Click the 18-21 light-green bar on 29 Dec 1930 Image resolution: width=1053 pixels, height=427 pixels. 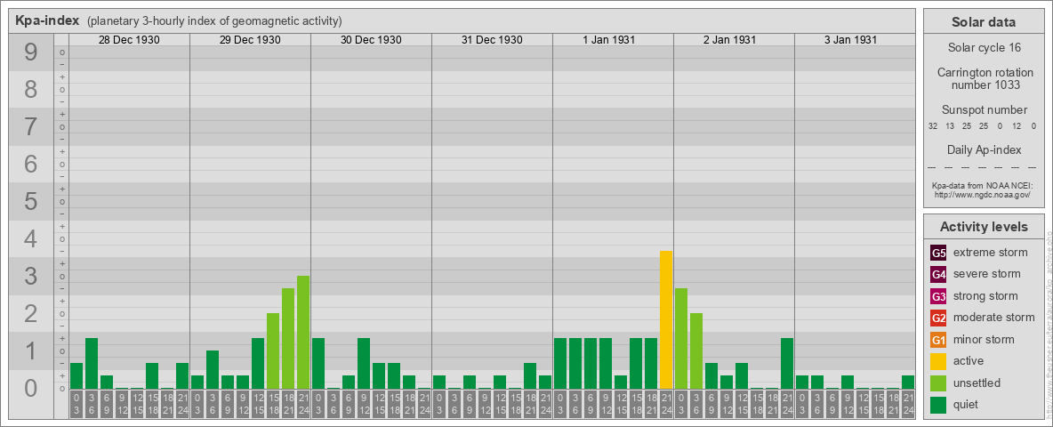click(288, 338)
